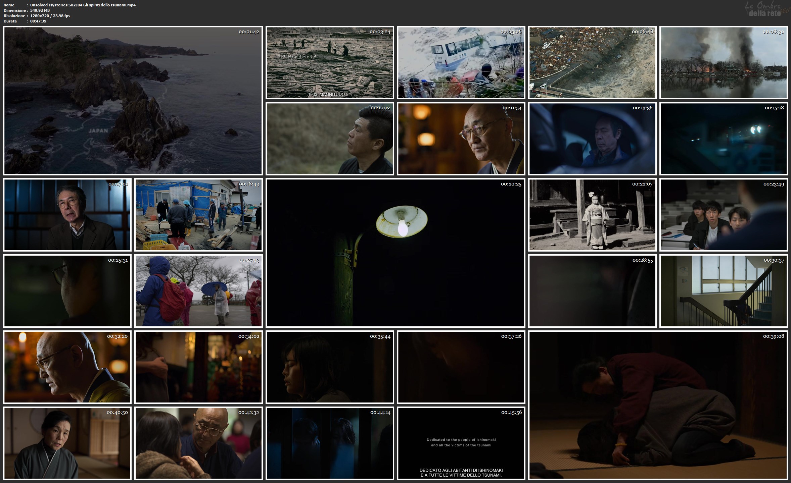Click the 00:25:31 shadowed face with glasses thumbnail
Screen dimensions: 791x483
pos(67,291)
